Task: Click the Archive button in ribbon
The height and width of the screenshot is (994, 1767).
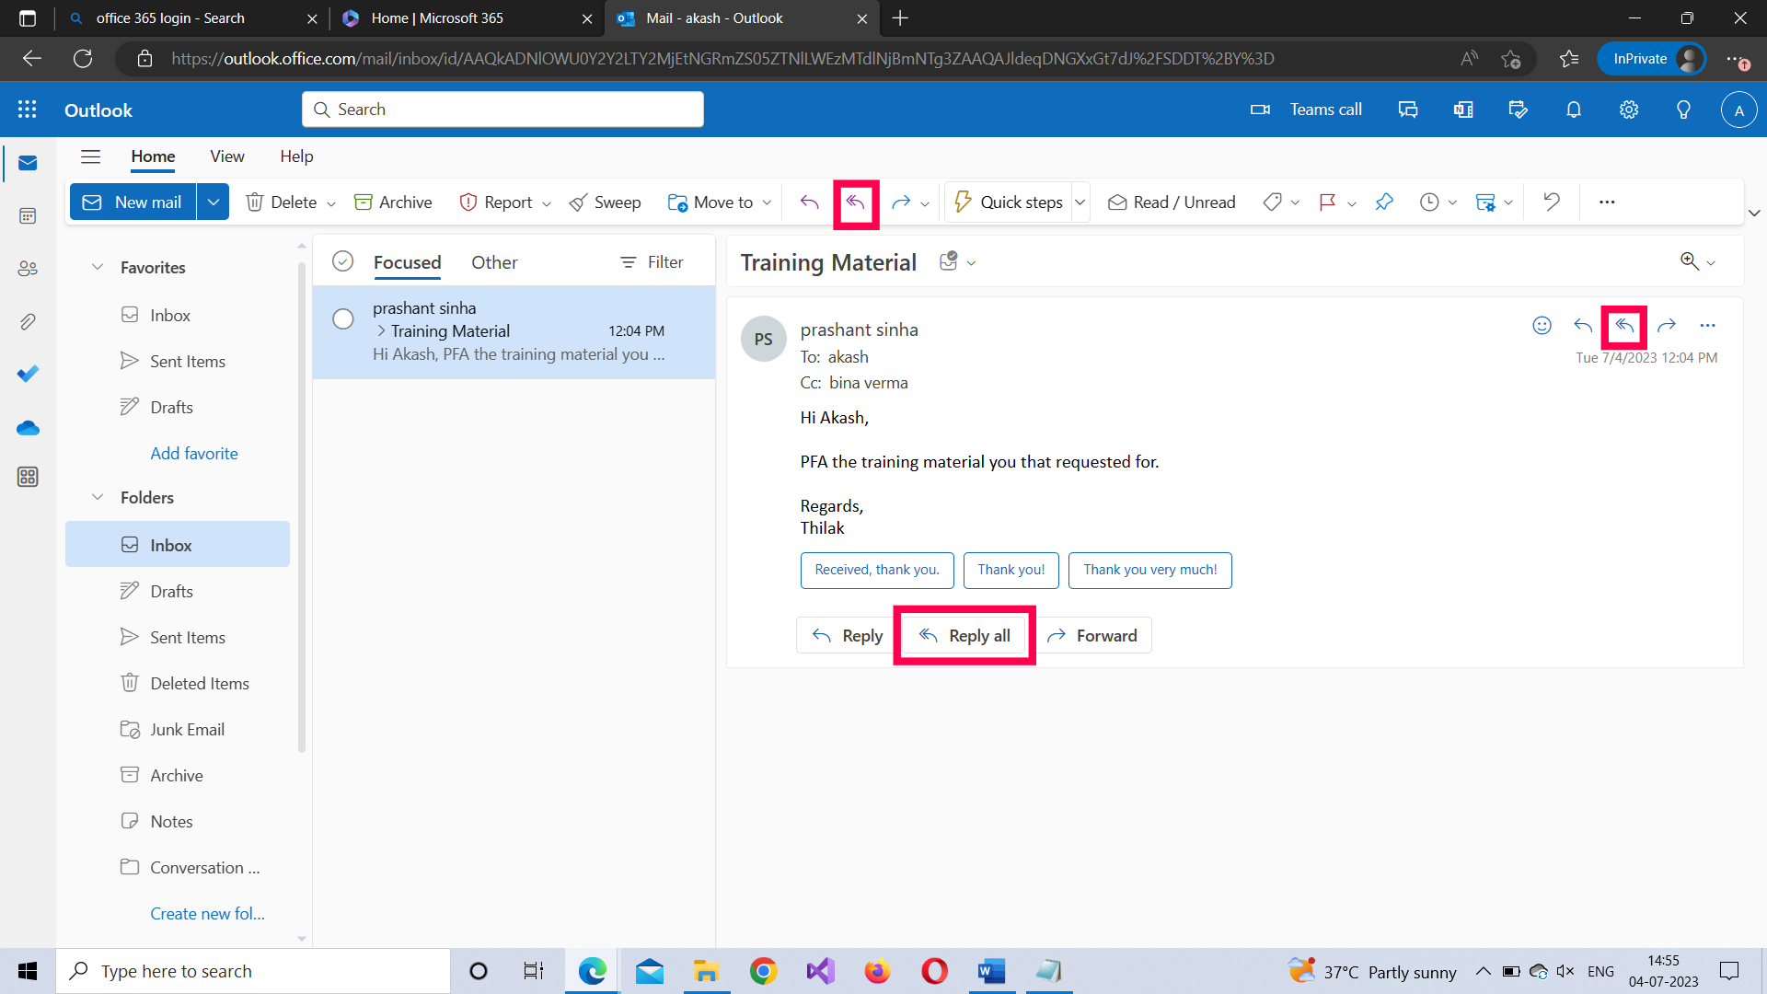Action: pos(393,202)
